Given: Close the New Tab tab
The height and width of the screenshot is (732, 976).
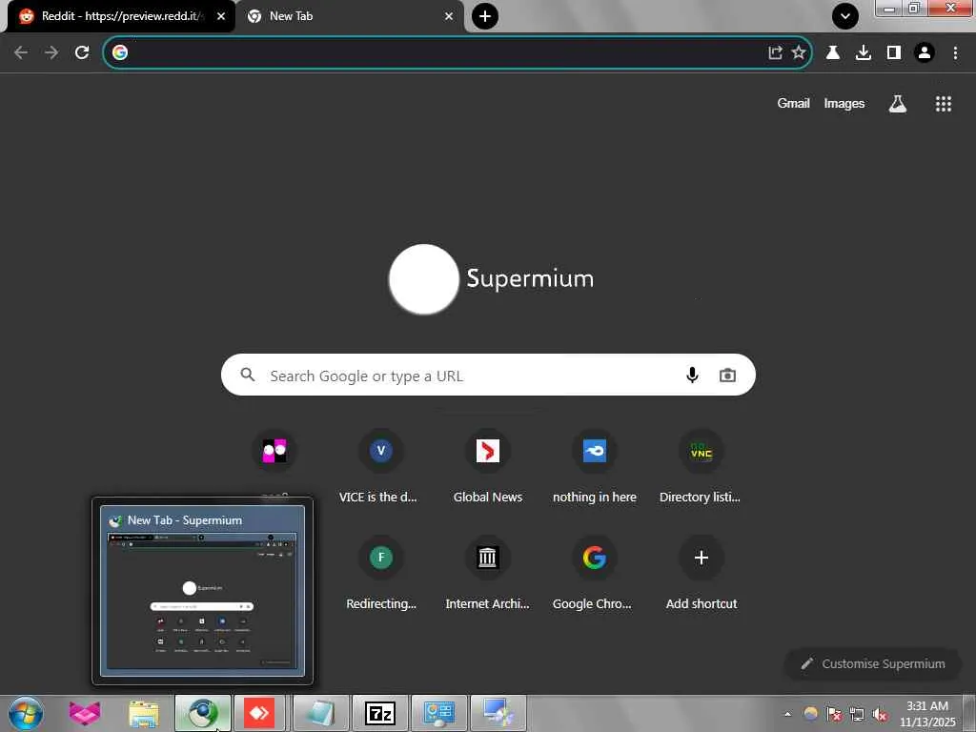Looking at the screenshot, I should coord(449,16).
